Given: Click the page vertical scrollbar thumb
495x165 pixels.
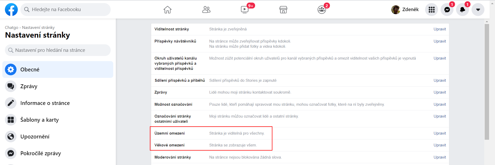Looking at the screenshot, I should pos(487,82).
